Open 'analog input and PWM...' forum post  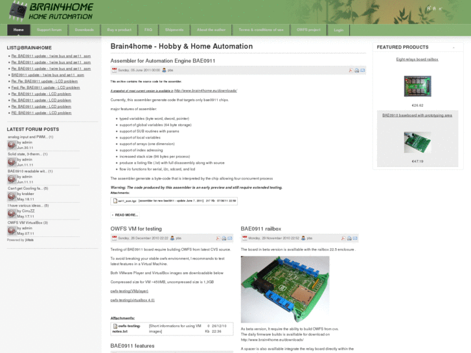[30, 137]
